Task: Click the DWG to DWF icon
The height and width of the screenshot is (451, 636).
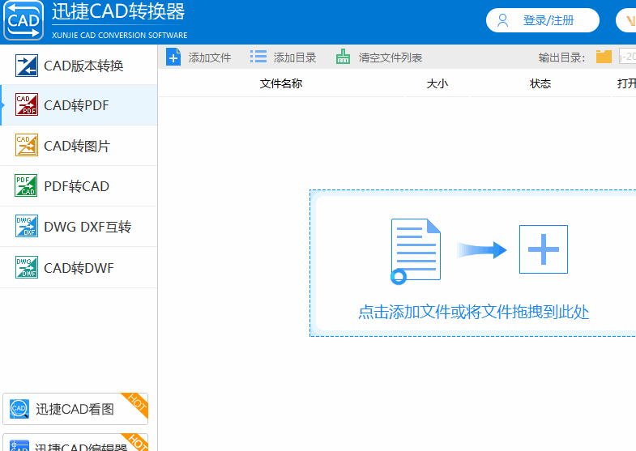Action: click(x=27, y=267)
